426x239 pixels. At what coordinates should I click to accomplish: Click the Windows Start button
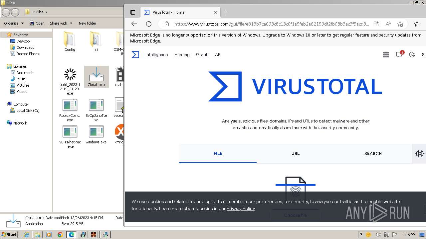9,235
